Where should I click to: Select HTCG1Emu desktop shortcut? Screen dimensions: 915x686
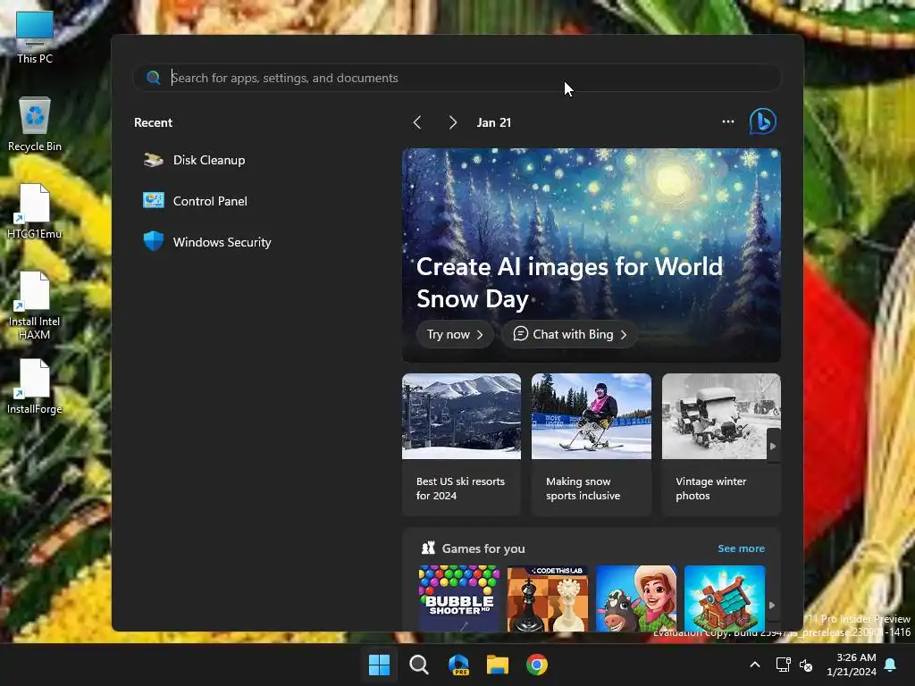[x=35, y=212]
